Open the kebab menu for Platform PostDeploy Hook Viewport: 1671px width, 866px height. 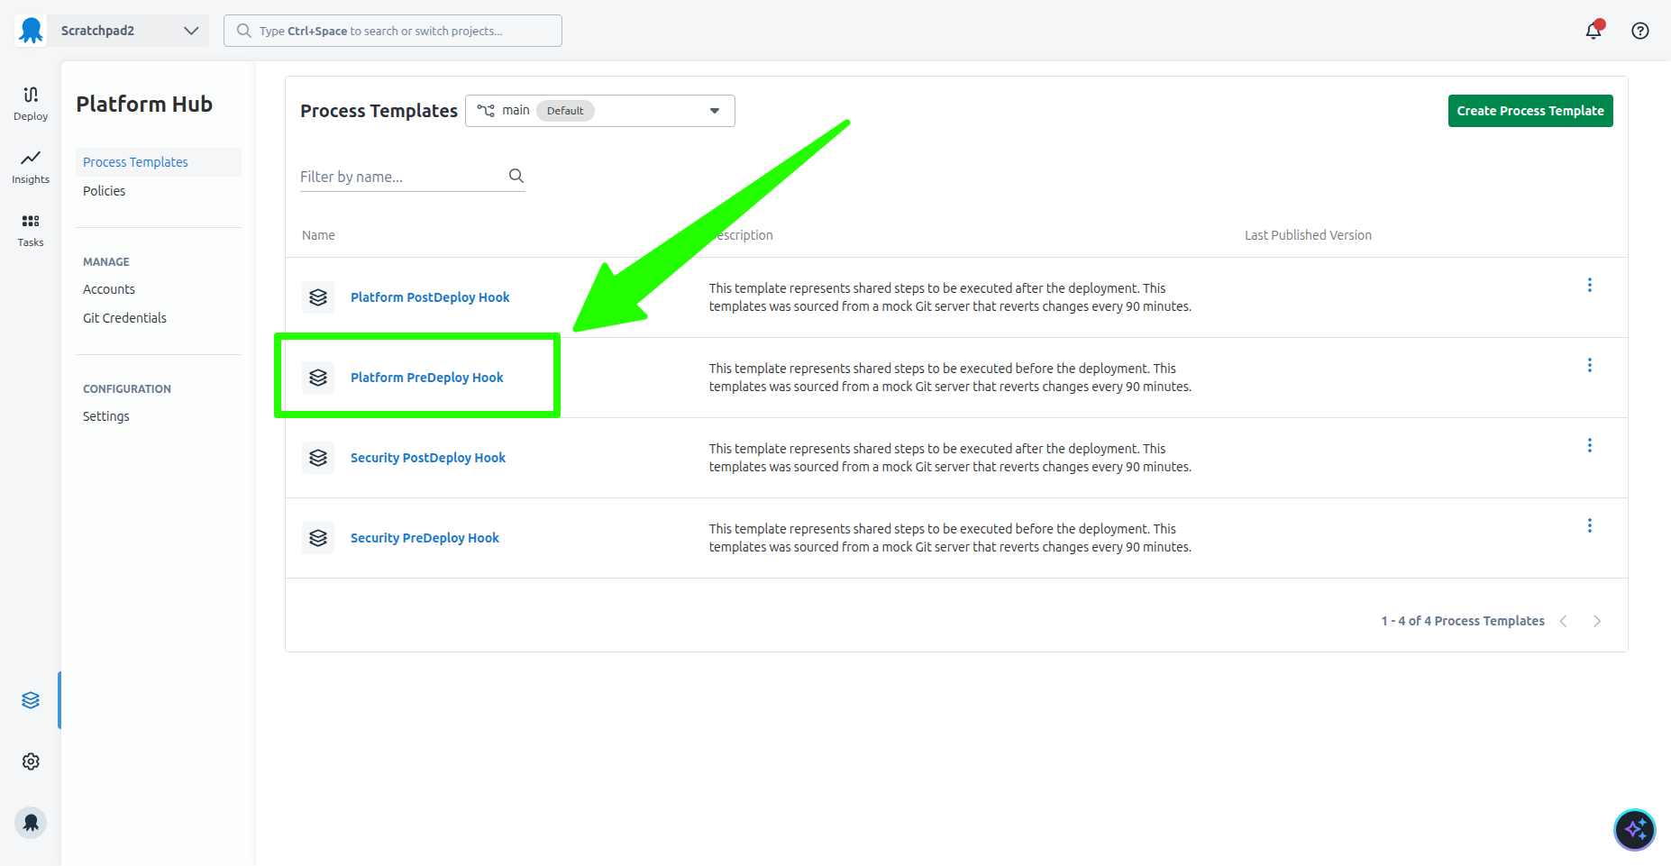click(x=1590, y=285)
